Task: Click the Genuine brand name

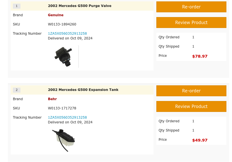Action: point(55,15)
